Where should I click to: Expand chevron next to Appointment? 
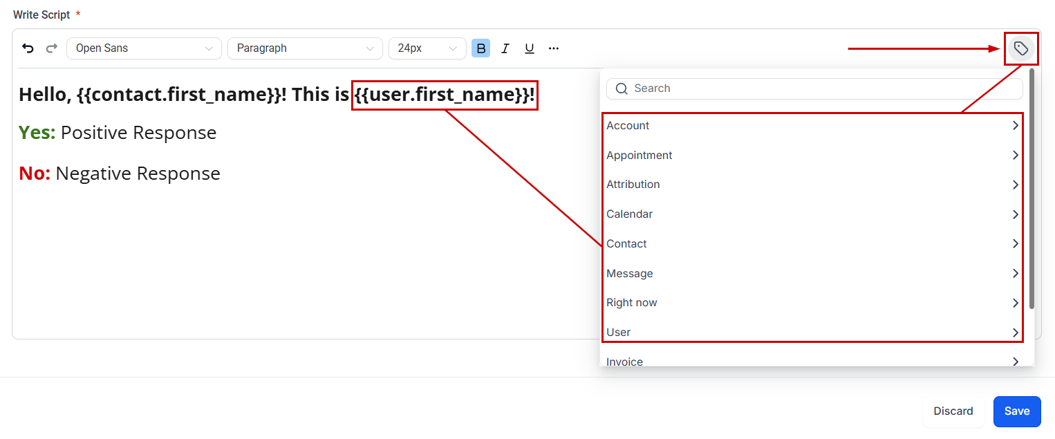(1016, 155)
